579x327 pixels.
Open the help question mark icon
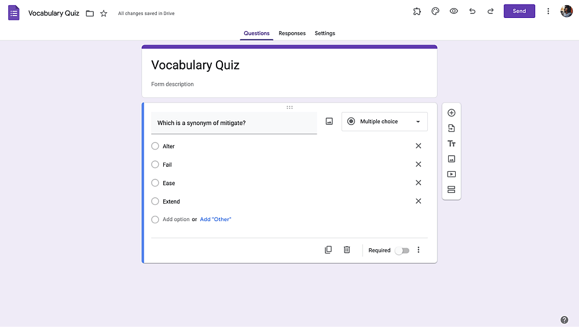click(x=564, y=319)
